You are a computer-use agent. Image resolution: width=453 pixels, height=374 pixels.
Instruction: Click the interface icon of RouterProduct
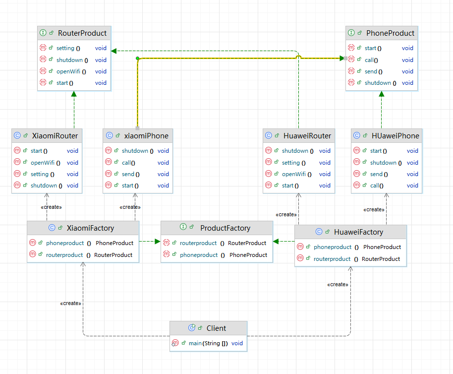(43, 33)
